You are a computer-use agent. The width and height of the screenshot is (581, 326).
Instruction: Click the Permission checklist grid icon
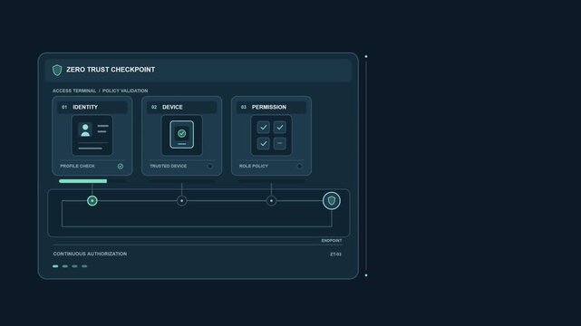click(x=271, y=135)
